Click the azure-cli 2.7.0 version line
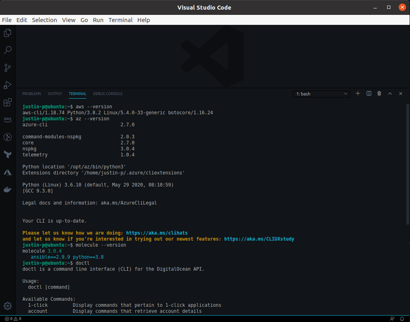 coord(78,125)
